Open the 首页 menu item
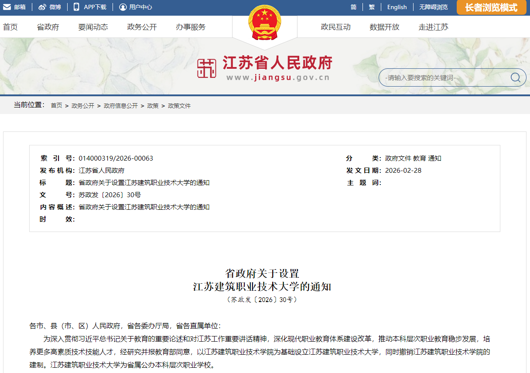This screenshot has width=530, height=373. click(10, 27)
